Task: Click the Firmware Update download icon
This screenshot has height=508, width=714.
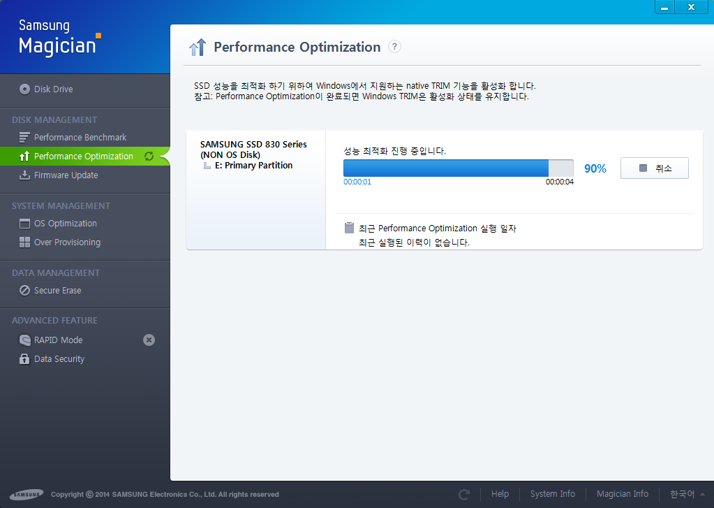Action: [24, 175]
